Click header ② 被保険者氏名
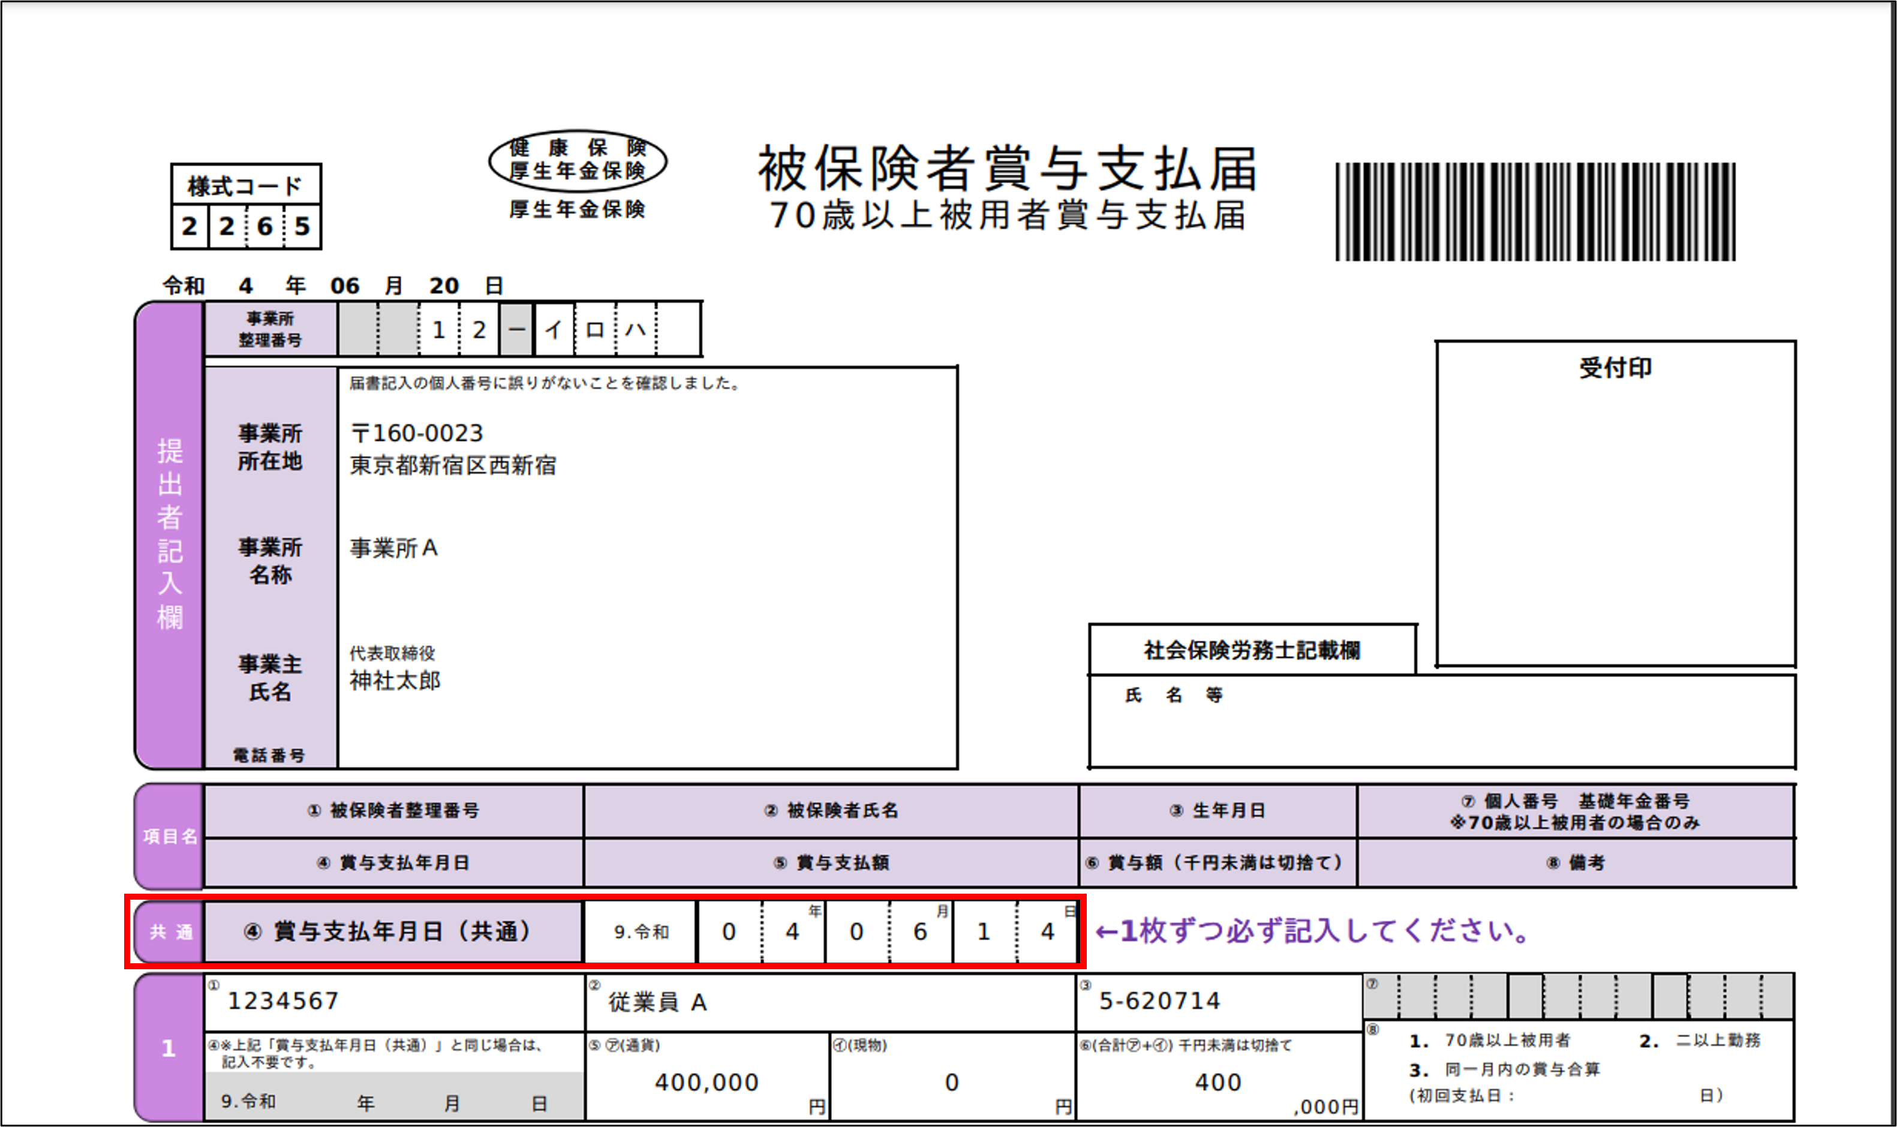The width and height of the screenshot is (1897, 1127). pos(831,810)
